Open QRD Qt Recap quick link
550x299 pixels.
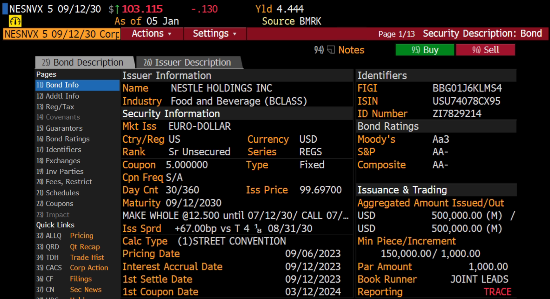click(68, 247)
